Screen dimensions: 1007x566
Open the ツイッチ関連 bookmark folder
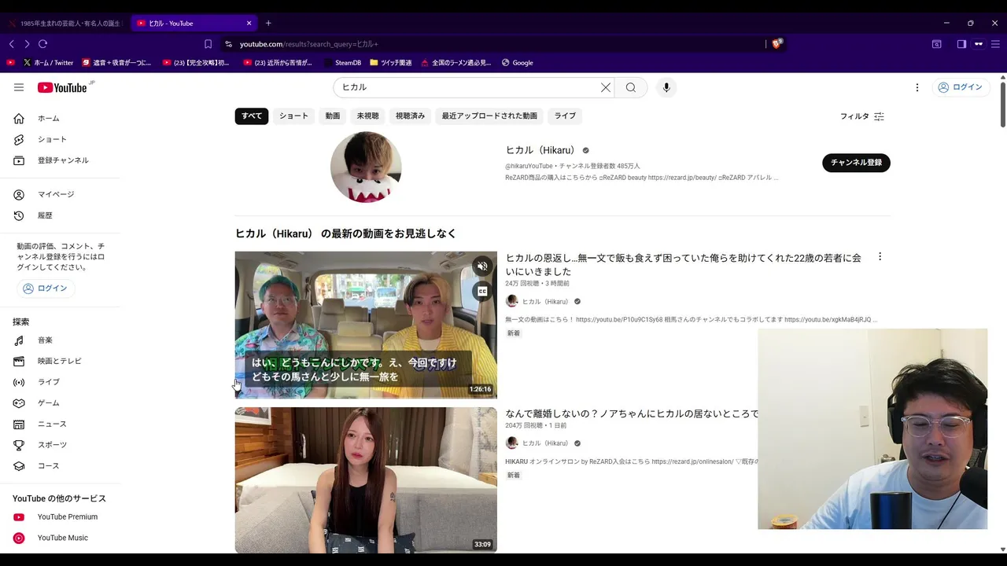click(x=391, y=63)
